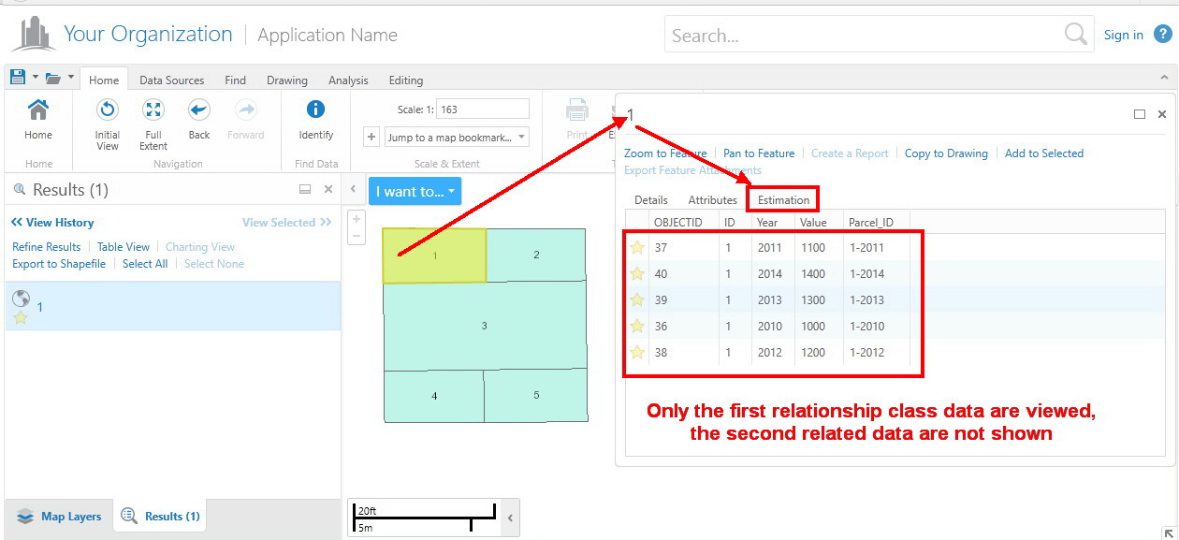Select parcel 5 on the map
Image resolution: width=1179 pixels, height=540 pixels.
coord(536,395)
